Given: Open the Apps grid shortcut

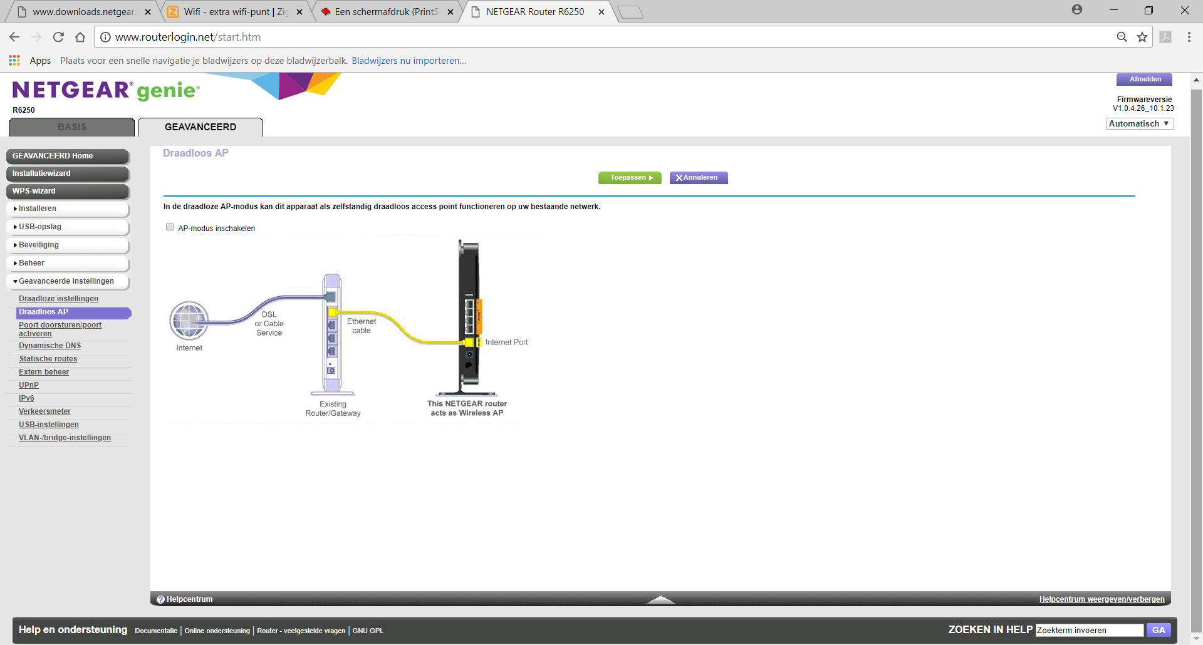Looking at the screenshot, I should (x=14, y=61).
